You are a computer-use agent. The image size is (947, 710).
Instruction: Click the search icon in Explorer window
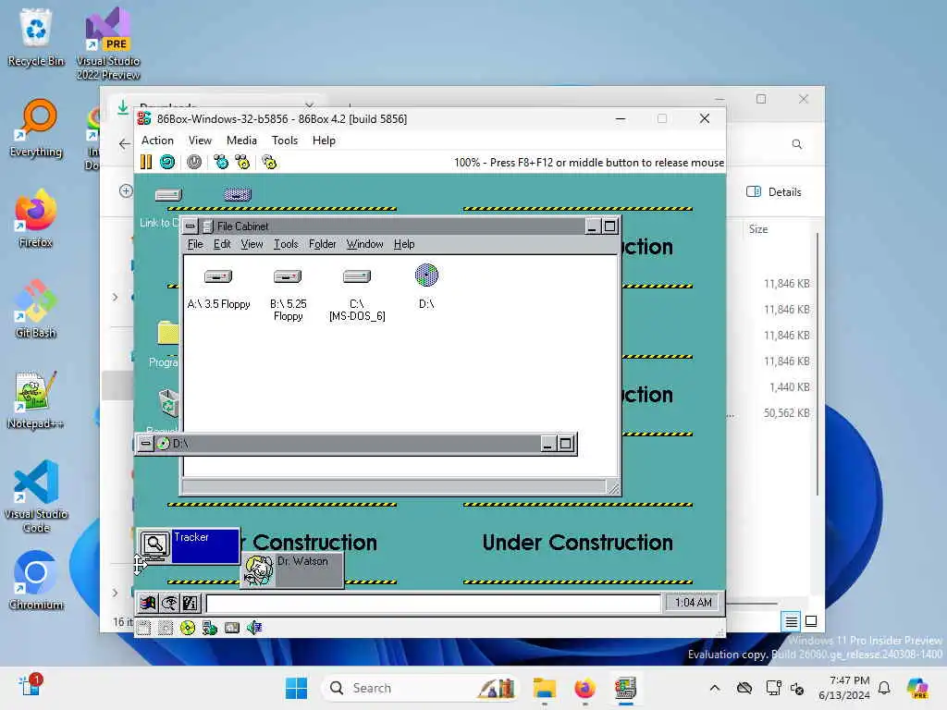(796, 144)
